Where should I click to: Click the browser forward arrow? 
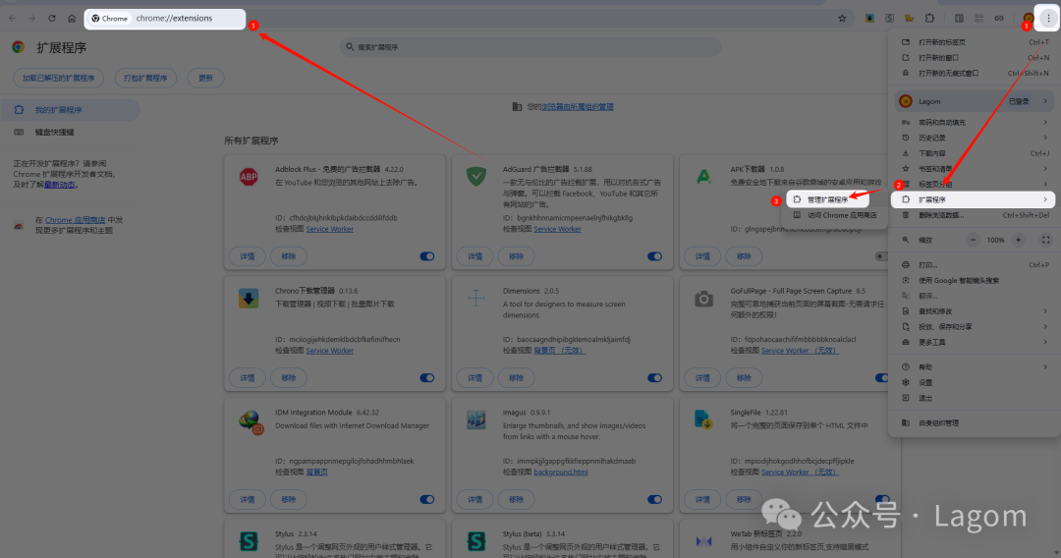point(31,19)
